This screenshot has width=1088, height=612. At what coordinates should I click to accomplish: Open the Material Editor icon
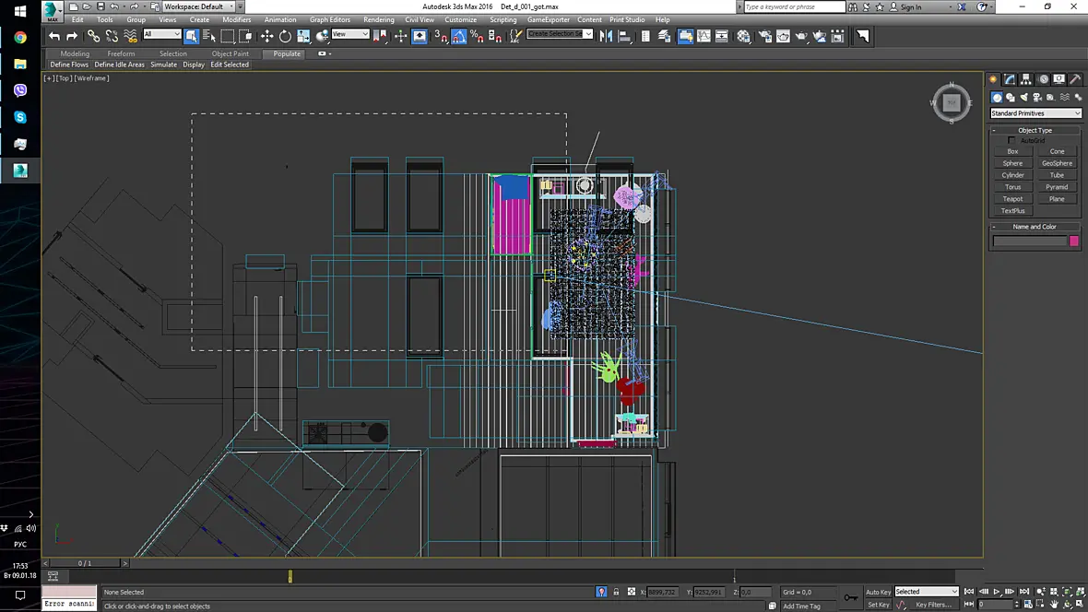pyautogui.click(x=744, y=36)
